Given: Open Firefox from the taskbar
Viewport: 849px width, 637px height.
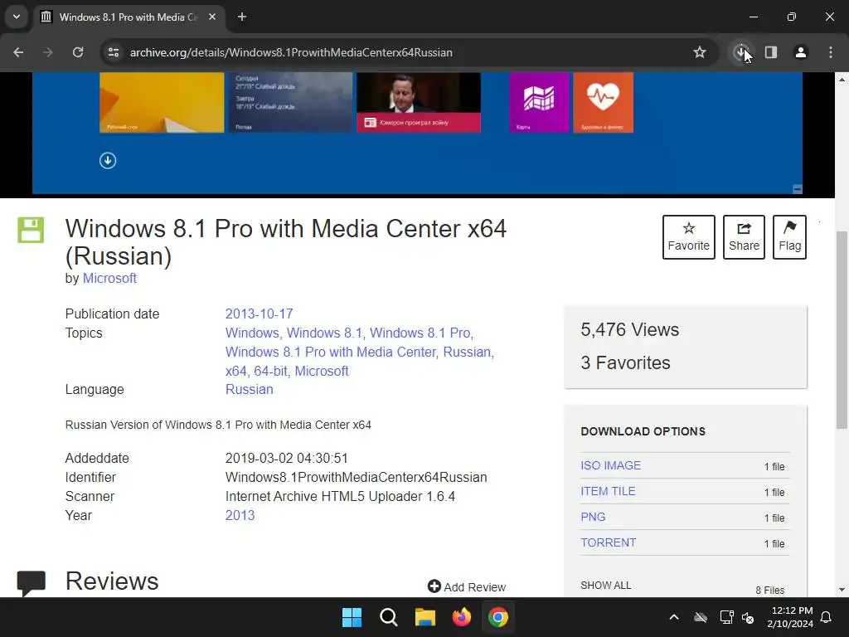Looking at the screenshot, I should pos(462,617).
